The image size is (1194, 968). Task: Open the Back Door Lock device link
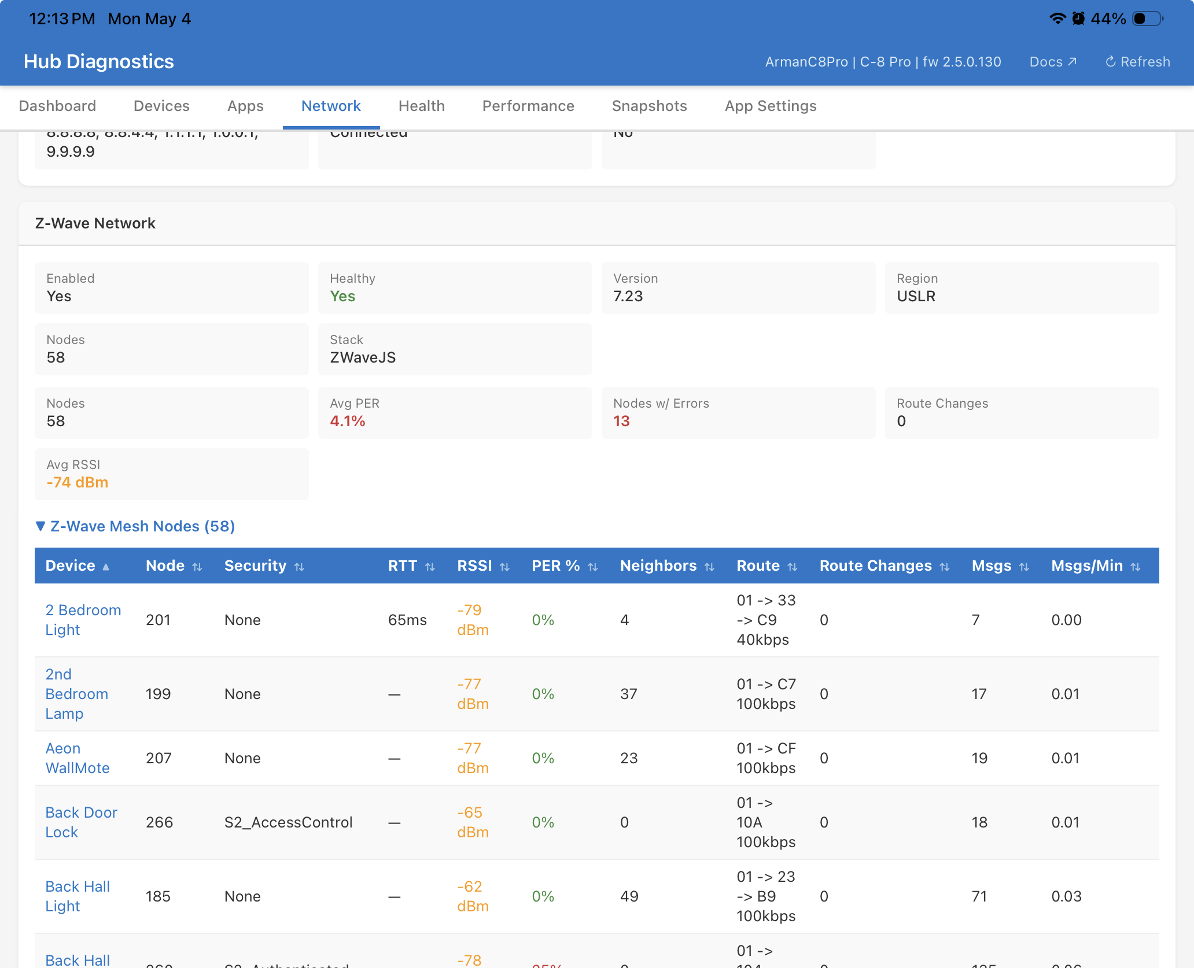[x=82, y=822]
